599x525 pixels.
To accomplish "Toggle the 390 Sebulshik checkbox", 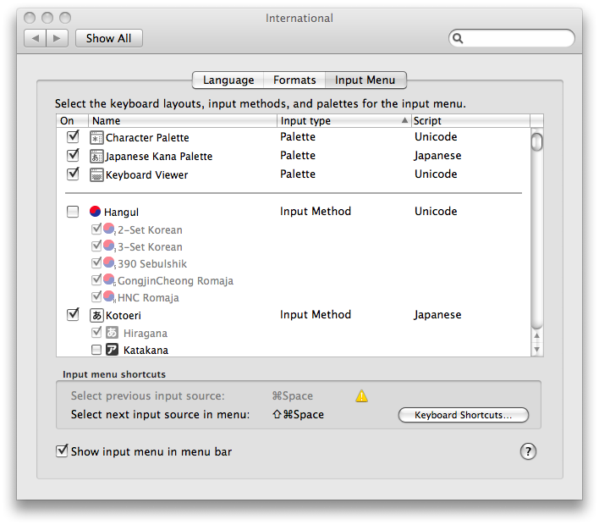I will 96,263.
